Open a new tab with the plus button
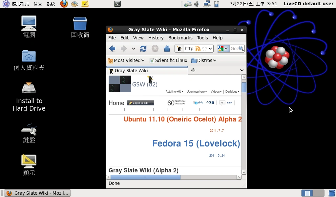 (193, 70)
